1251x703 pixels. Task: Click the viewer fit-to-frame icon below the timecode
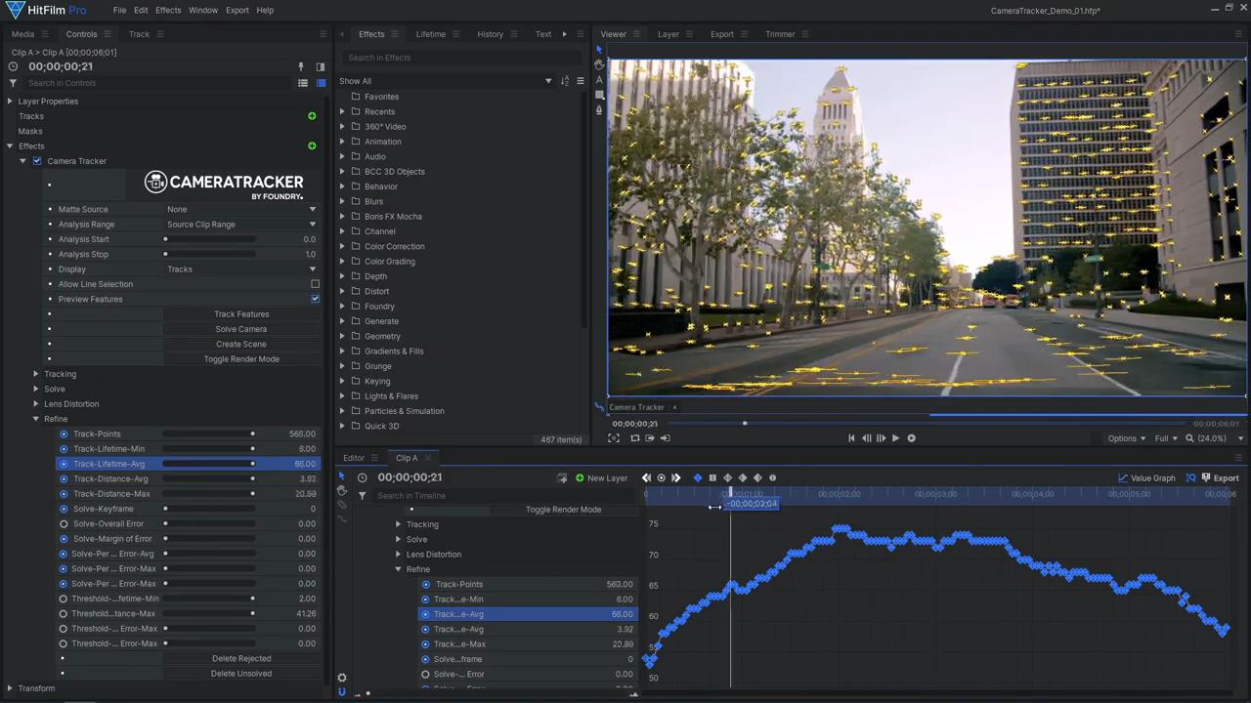pyautogui.click(x=614, y=438)
